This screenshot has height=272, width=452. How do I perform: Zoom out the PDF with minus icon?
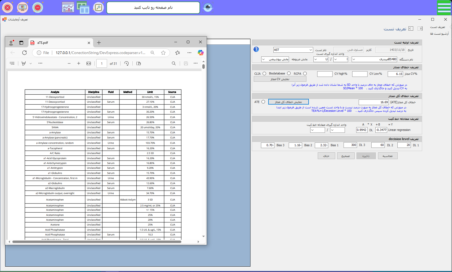[69, 63]
